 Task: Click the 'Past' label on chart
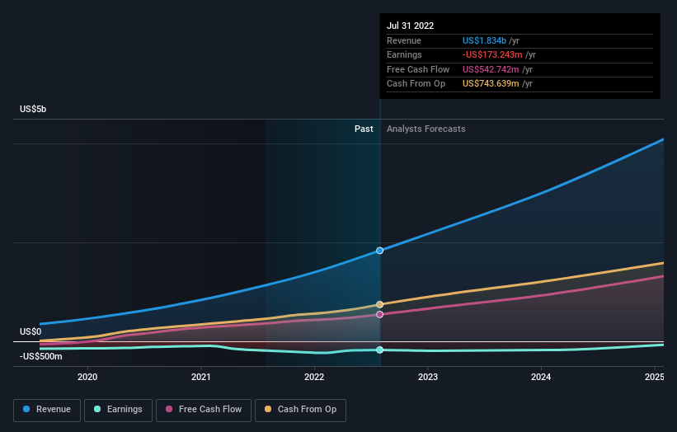pos(364,129)
